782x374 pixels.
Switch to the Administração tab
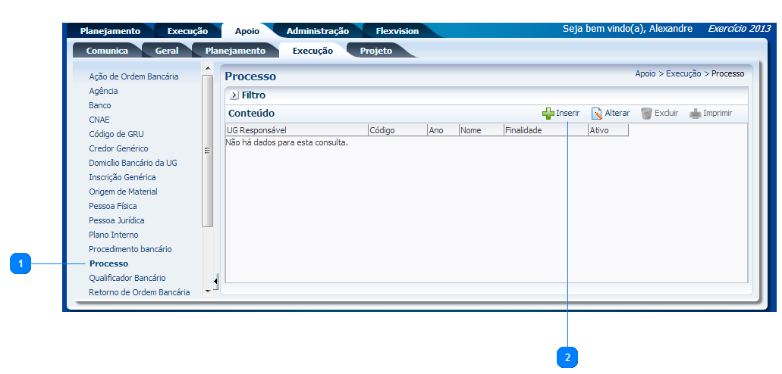(x=317, y=31)
